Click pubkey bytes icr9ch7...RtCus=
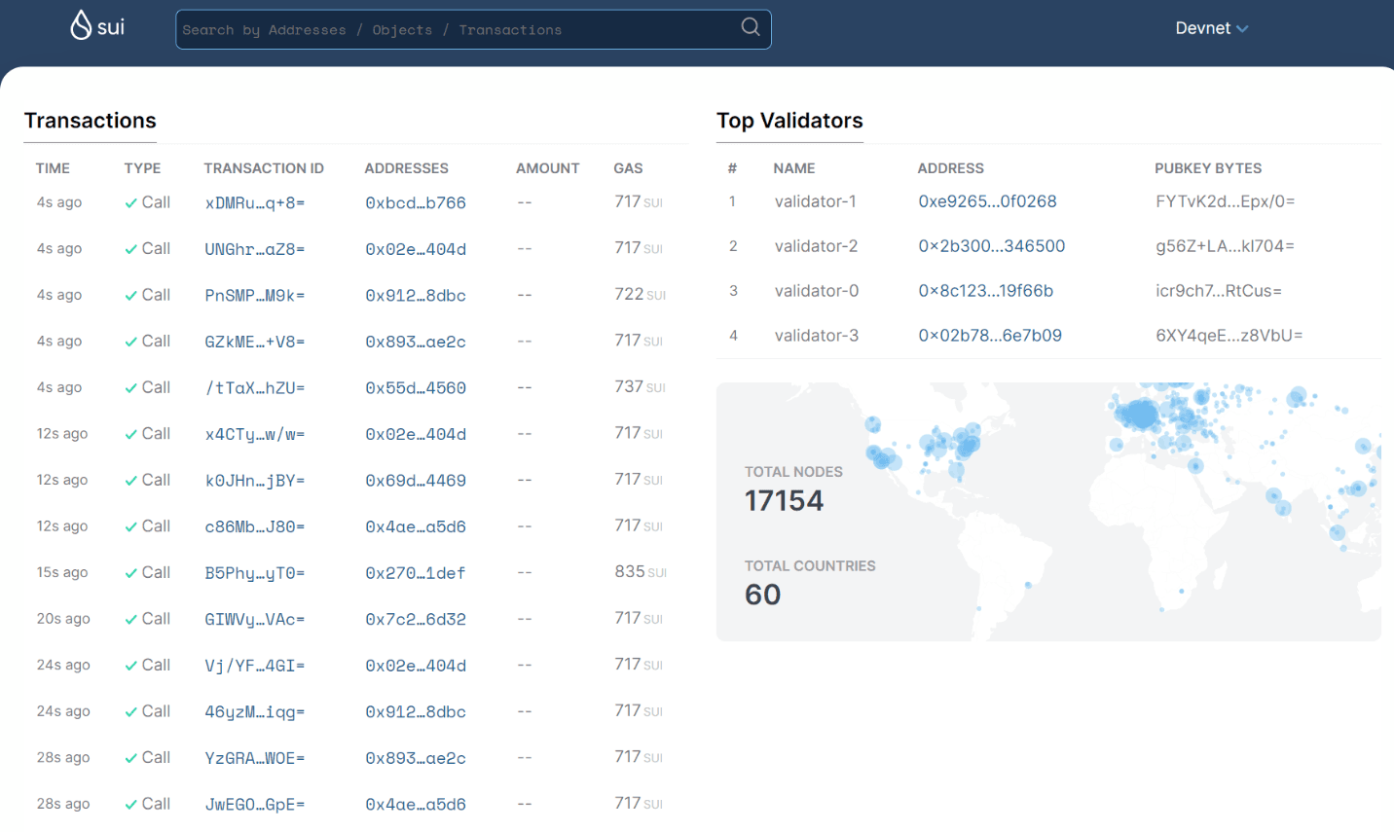The width and height of the screenshot is (1394, 832). (1218, 291)
